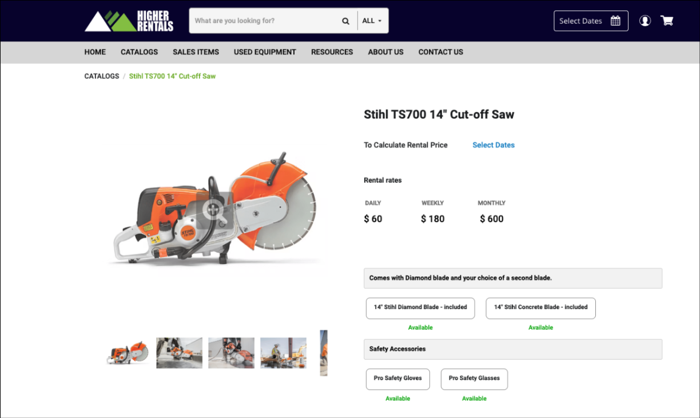Select the 14" Stihl Diamond Blade option
Viewport: 700px width, 418px height.
[x=420, y=307]
